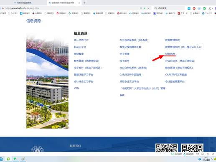The width and height of the screenshot is (216, 162).
Task: Open the 财务信息 link
Action: click(170, 54)
